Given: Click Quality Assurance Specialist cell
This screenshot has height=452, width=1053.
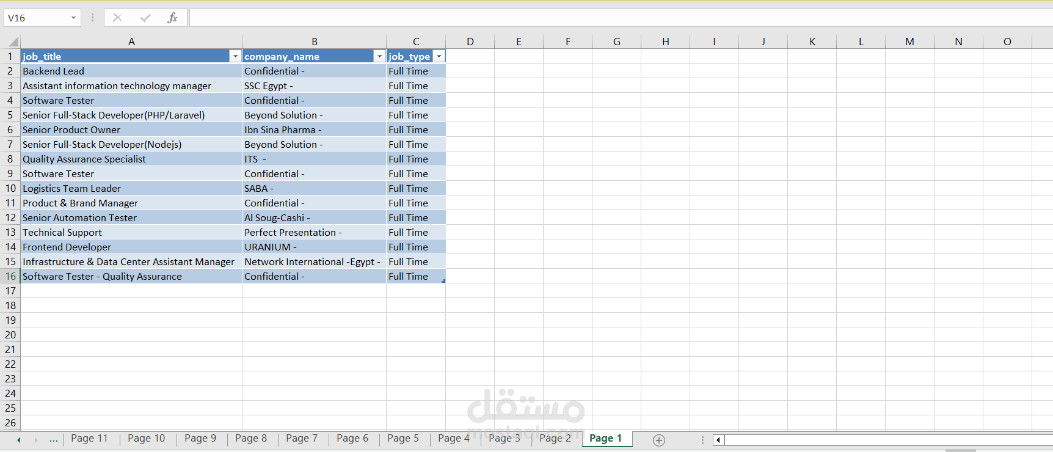Looking at the screenshot, I should coord(131,159).
